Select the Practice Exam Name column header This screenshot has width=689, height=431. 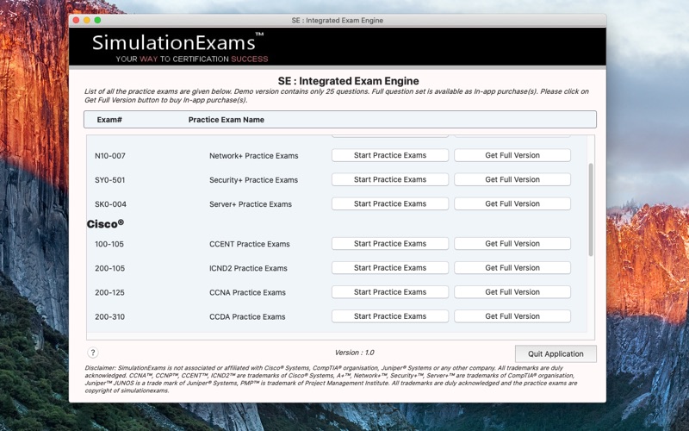227,120
